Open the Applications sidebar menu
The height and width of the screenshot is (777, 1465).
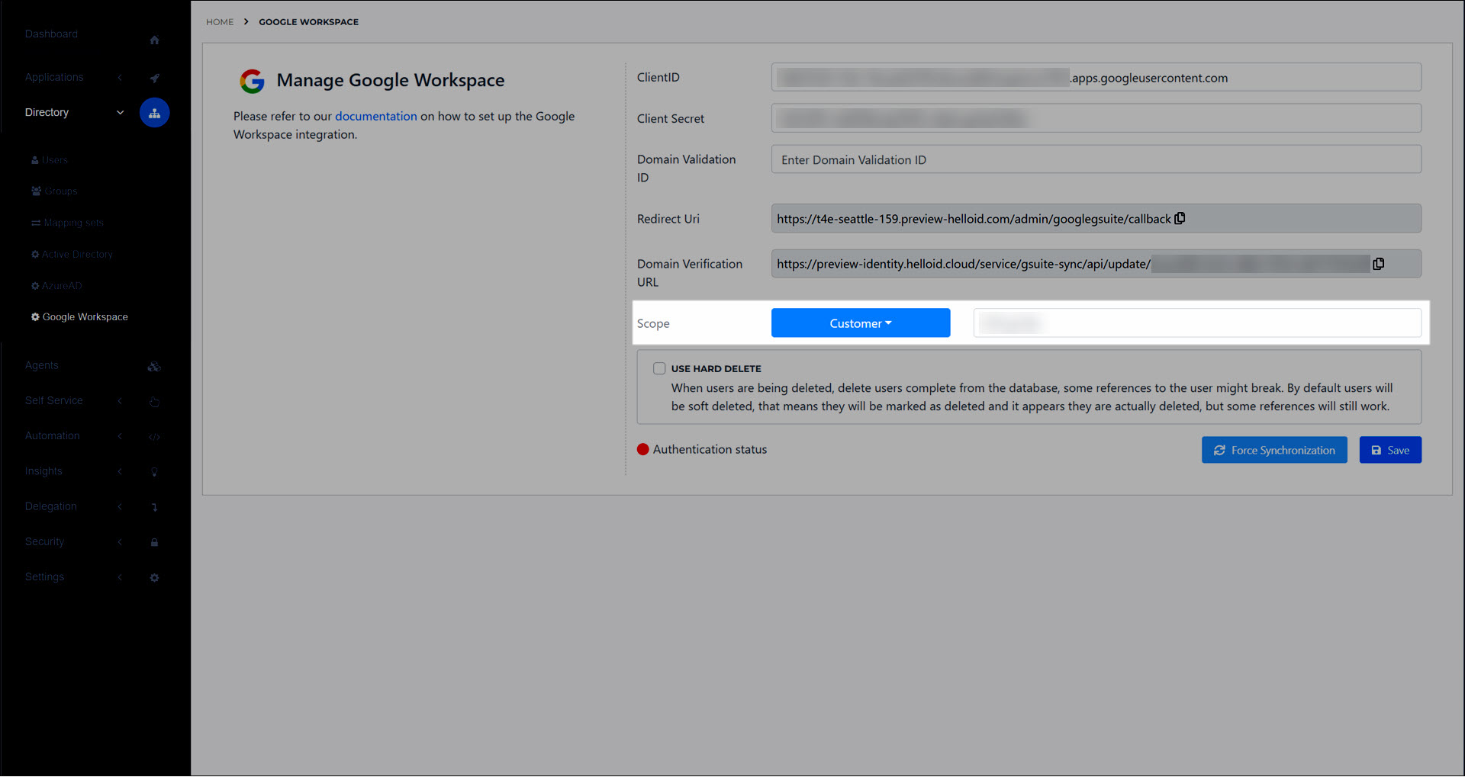tap(54, 77)
